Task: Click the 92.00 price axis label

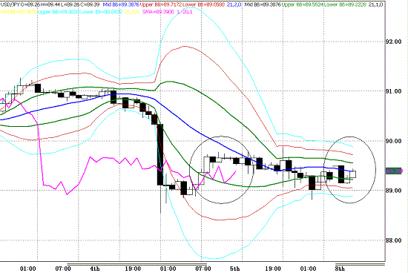Action: pyautogui.click(x=393, y=42)
